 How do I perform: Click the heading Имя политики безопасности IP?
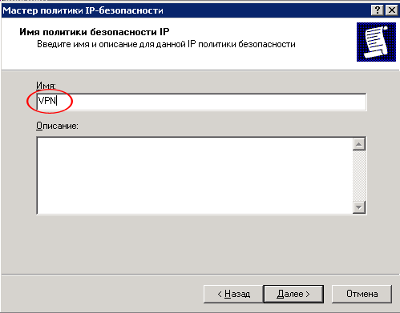pyautogui.click(x=95, y=32)
